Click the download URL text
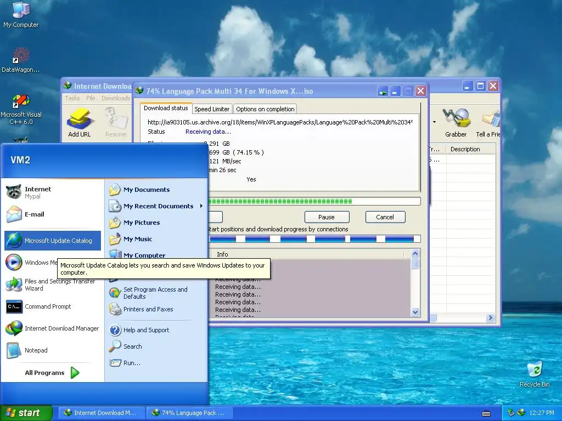 [x=280, y=122]
